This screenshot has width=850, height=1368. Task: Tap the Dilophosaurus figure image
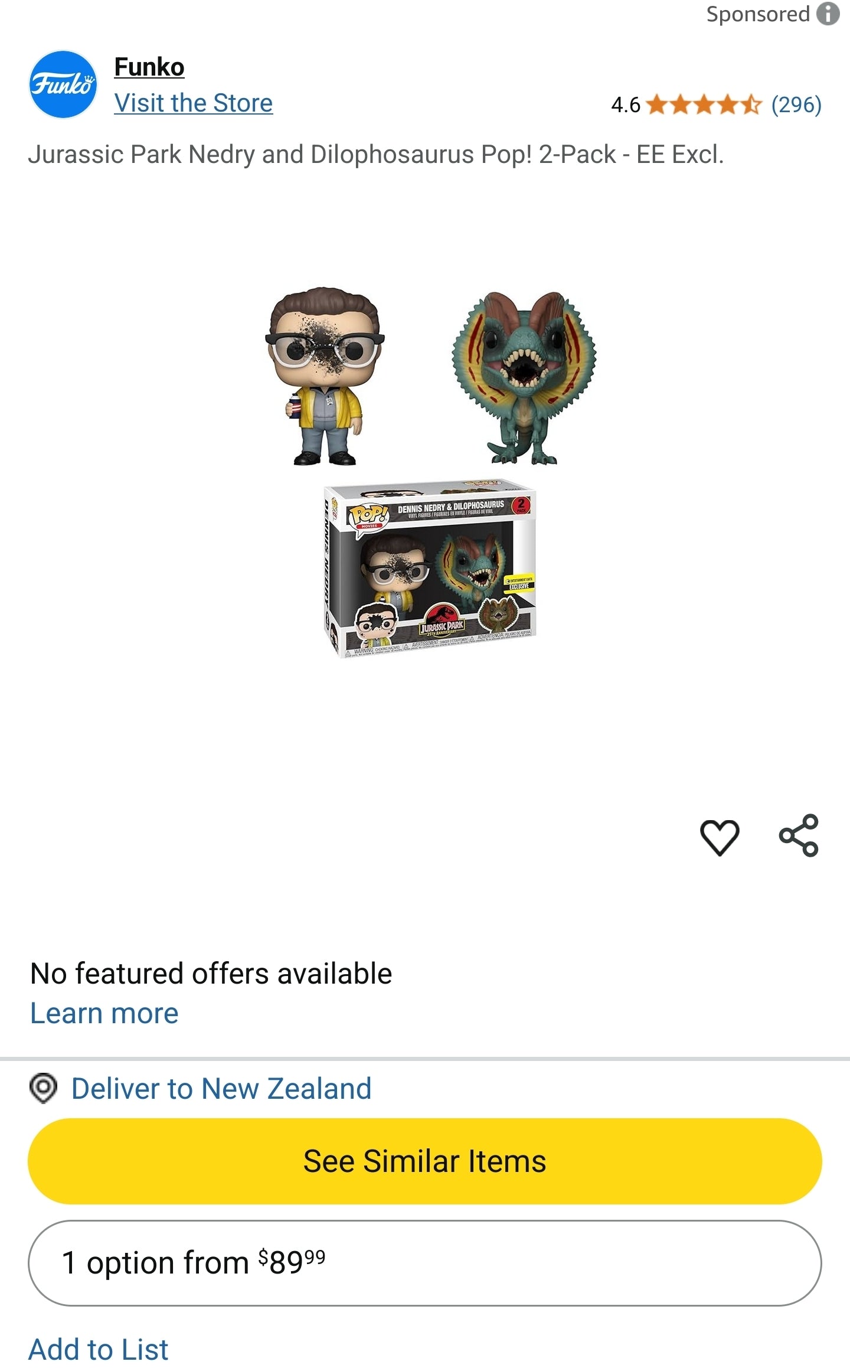click(x=524, y=378)
